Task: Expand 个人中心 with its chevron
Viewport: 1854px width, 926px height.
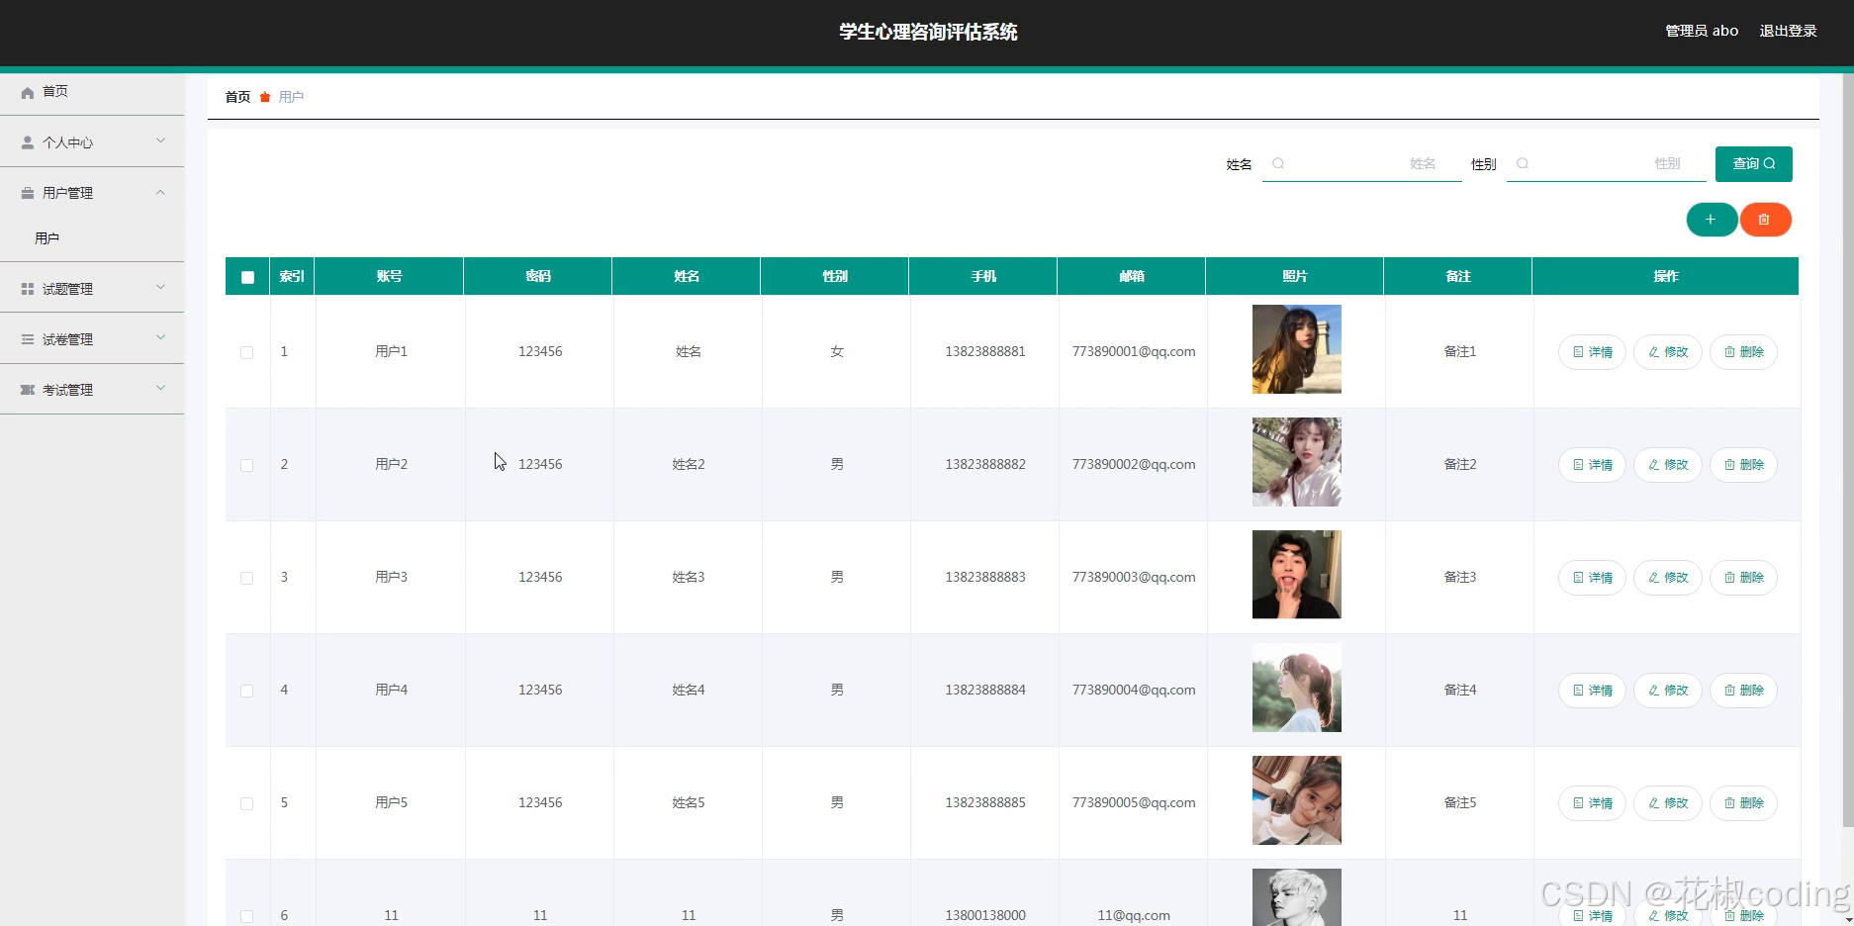Action: click(160, 141)
